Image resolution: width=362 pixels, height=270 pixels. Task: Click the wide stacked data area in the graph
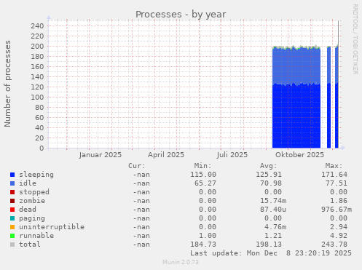[296, 97]
